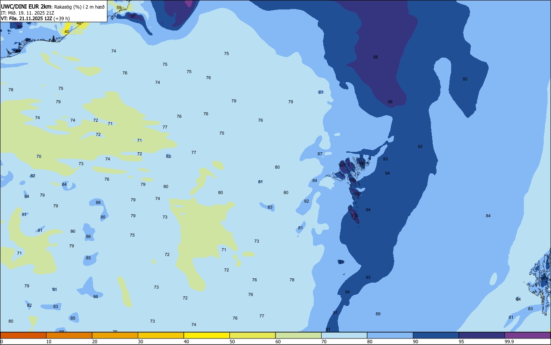Screen dimensions: 551x345
Task: Click the dark blue 90–95 legend segment
Action: [436, 335]
